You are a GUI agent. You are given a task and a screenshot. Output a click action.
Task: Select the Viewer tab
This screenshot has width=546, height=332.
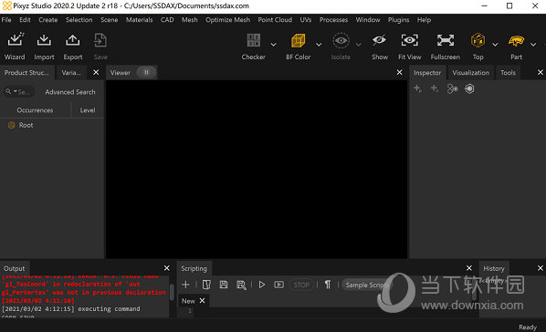(121, 73)
